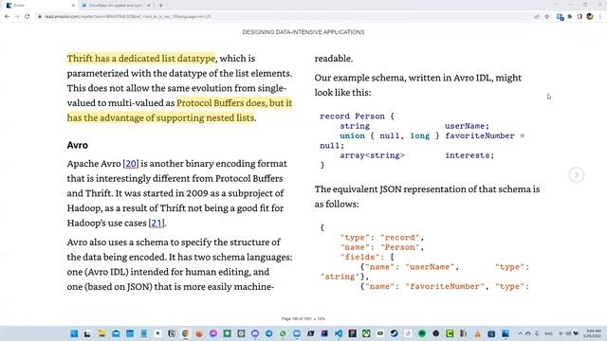Open Telegram from the taskbar

(x=268, y=333)
